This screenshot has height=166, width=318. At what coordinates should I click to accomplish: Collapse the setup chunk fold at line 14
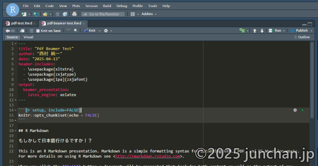16,110
